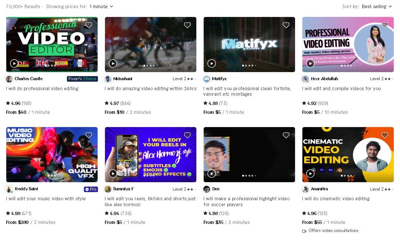Open 'I will do cinematic video editing' gig

pyautogui.click(x=336, y=199)
